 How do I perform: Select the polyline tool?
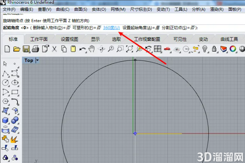(x=6, y=74)
